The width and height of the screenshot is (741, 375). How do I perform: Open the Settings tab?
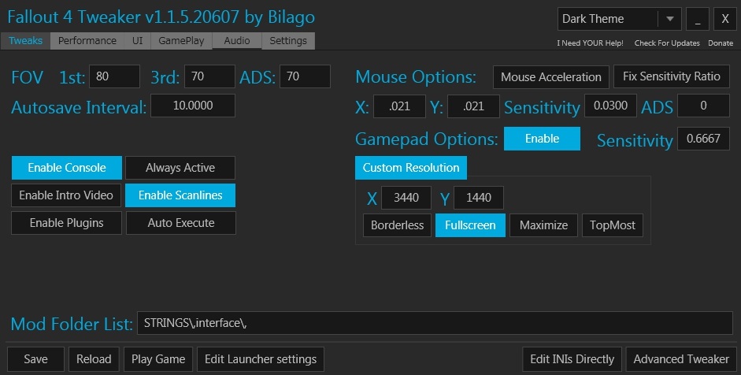(288, 41)
